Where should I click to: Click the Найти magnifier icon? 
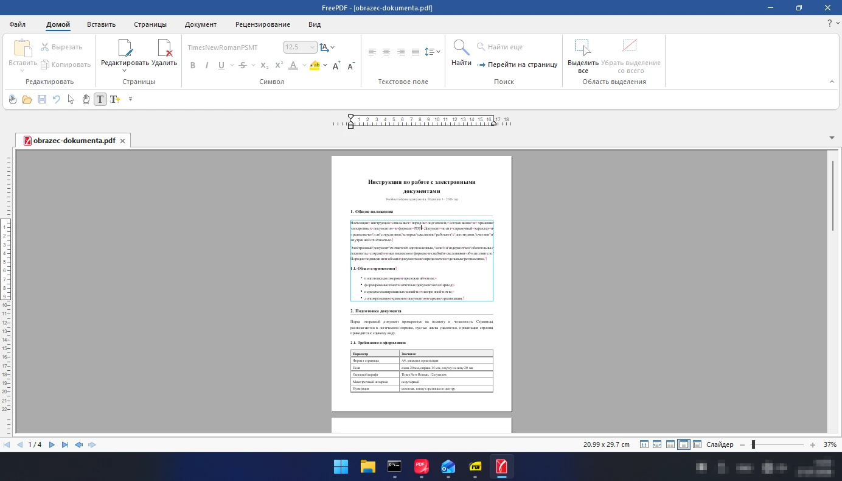(461, 47)
